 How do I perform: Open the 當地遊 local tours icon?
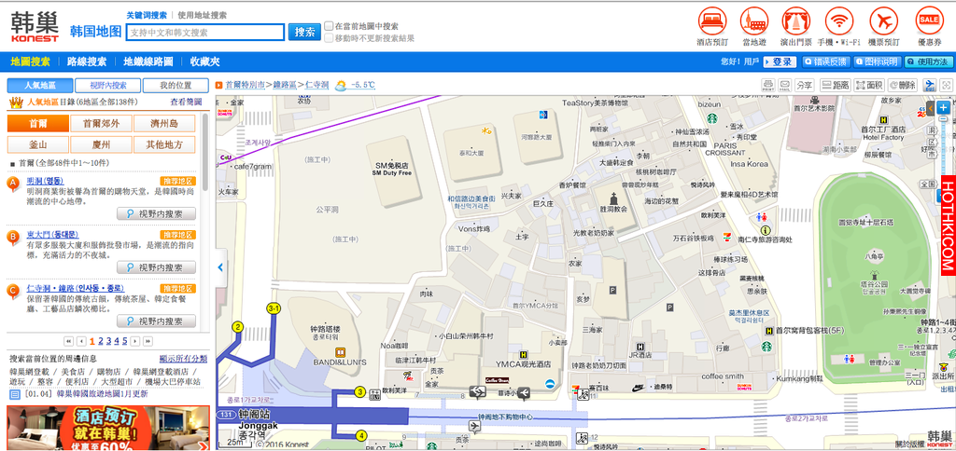coord(754,21)
